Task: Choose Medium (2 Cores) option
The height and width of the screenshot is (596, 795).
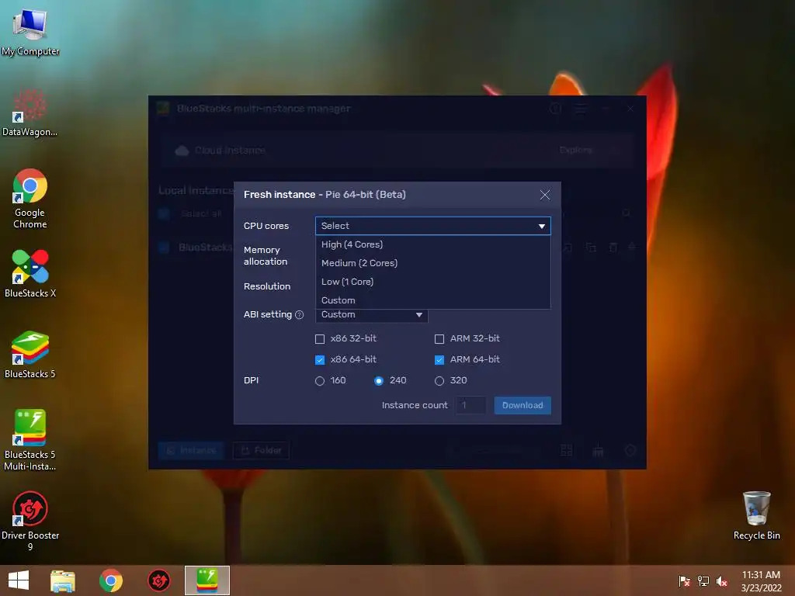Action: click(433, 263)
